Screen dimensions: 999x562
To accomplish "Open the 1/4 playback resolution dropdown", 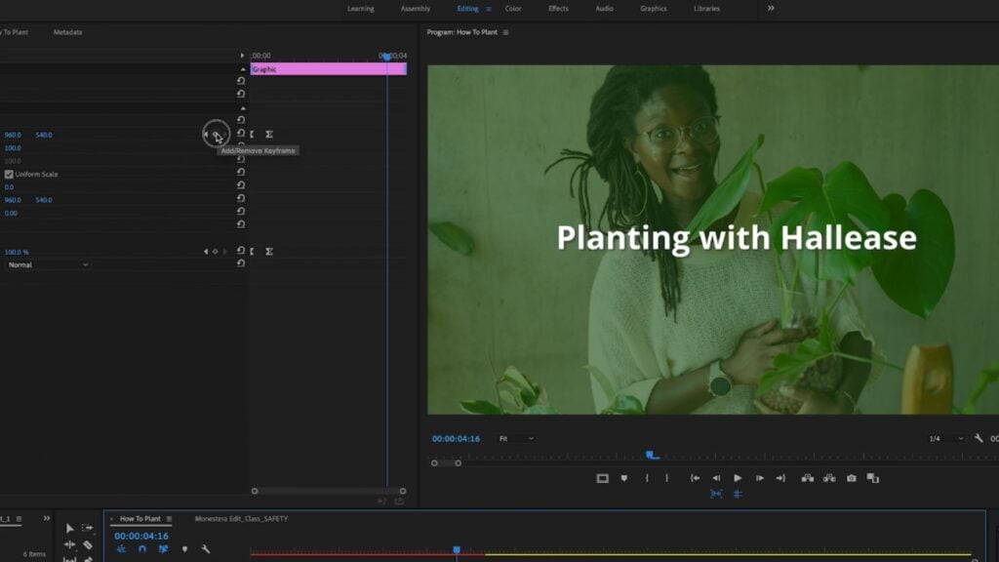I will point(945,439).
